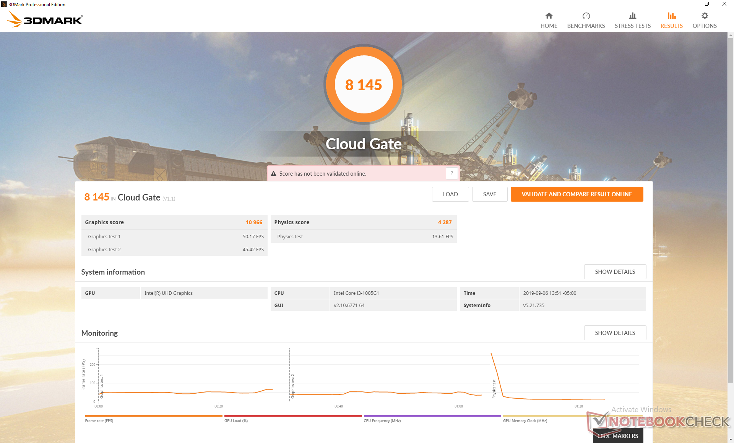Open the Benchmarks gauge icon
The height and width of the screenshot is (443, 734).
tap(586, 16)
